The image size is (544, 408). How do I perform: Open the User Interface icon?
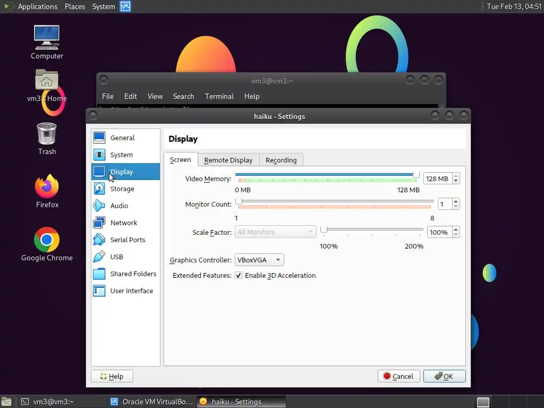[x=99, y=291]
